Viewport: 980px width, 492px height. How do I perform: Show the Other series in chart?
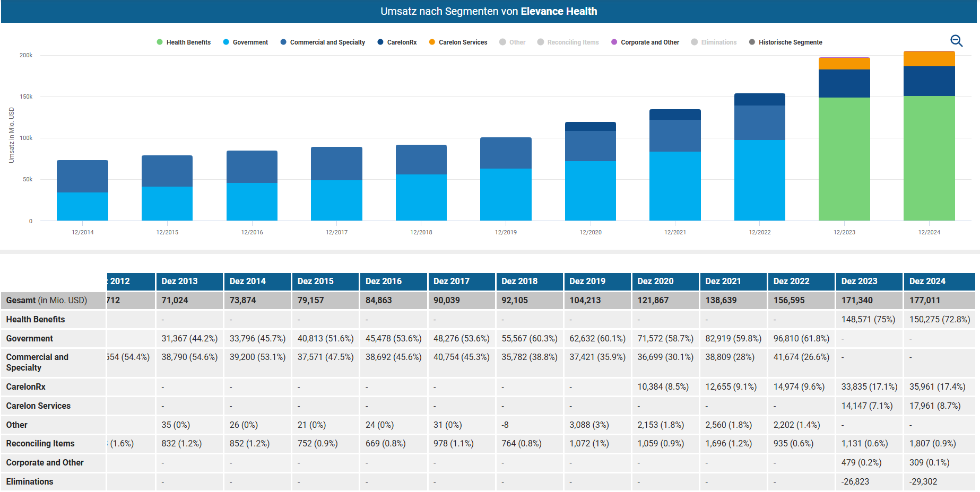[x=517, y=42]
